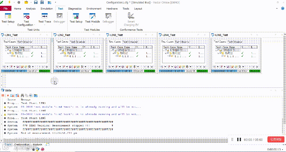Click the CANoe help question mark icon
Screen dimensions: 286x152
point(283,8)
